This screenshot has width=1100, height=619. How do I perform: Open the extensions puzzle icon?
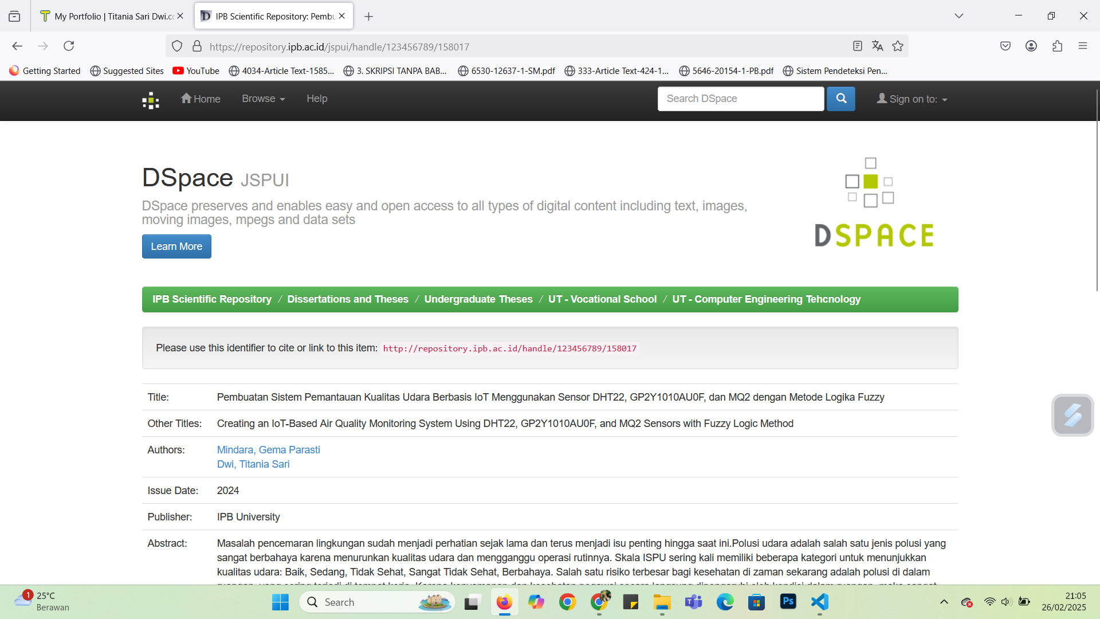point(1057,46)
